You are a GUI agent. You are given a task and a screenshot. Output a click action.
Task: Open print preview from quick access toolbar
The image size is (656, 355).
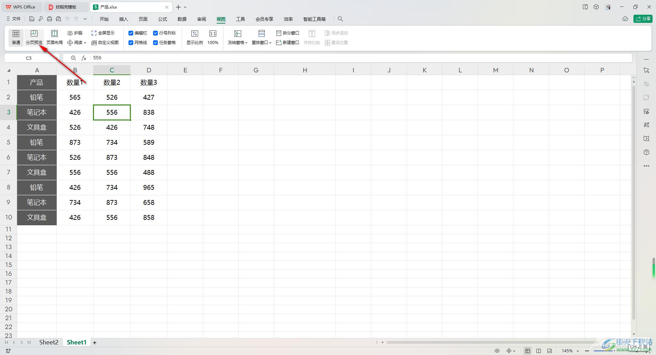(x=58, y=19)
